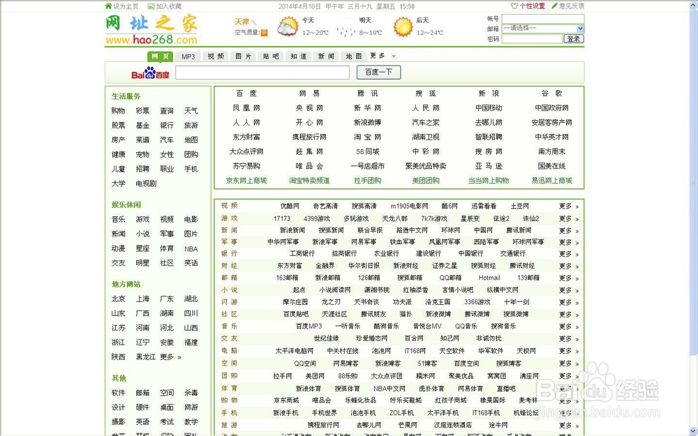Click 软件 under 其他

pos(119,393)
